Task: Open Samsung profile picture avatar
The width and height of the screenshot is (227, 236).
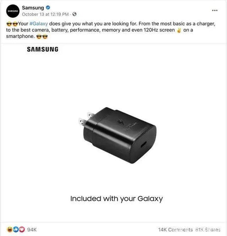Action: 13,11
